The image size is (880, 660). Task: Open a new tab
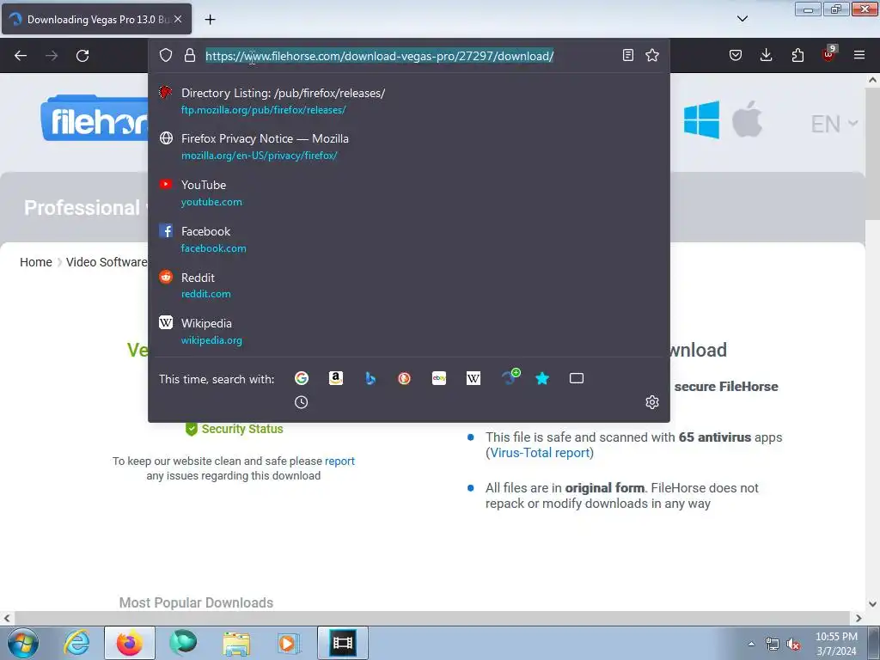point(210,20)
